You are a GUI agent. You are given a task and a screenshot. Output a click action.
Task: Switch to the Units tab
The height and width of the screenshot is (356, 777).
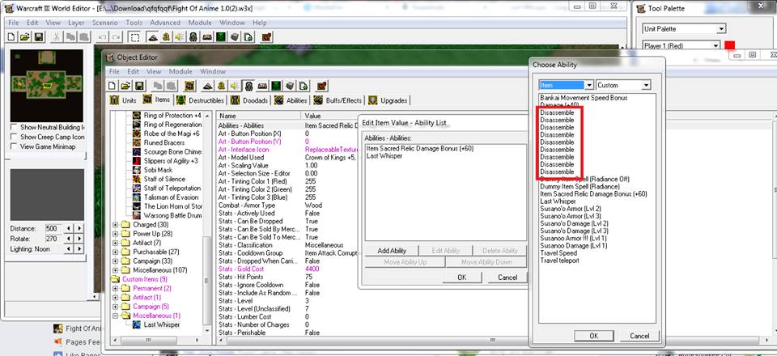tap(123, 100)
